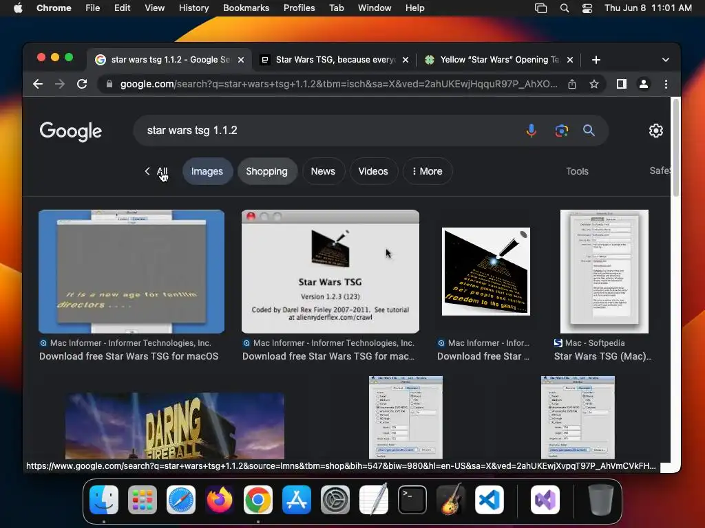Select the News filter chip
The width and height of the screenshot is (705, 528).
click(323, 171)
